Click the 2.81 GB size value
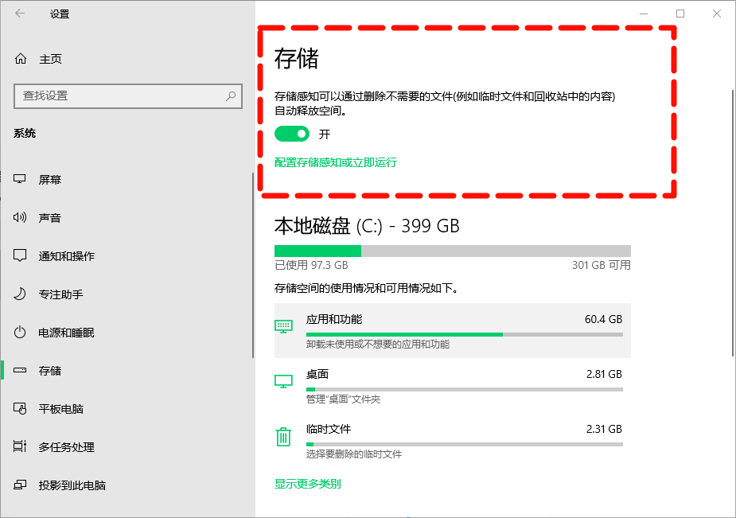The height and width of the screenshot is (518, 736). point(604,374)
